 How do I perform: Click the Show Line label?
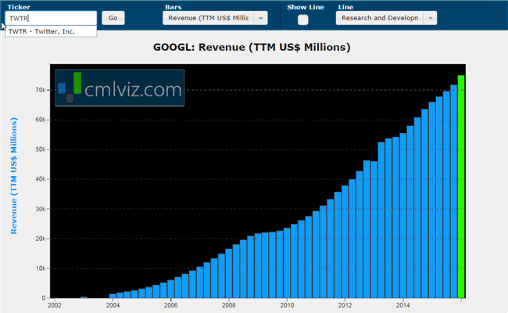tap(306, 7)
